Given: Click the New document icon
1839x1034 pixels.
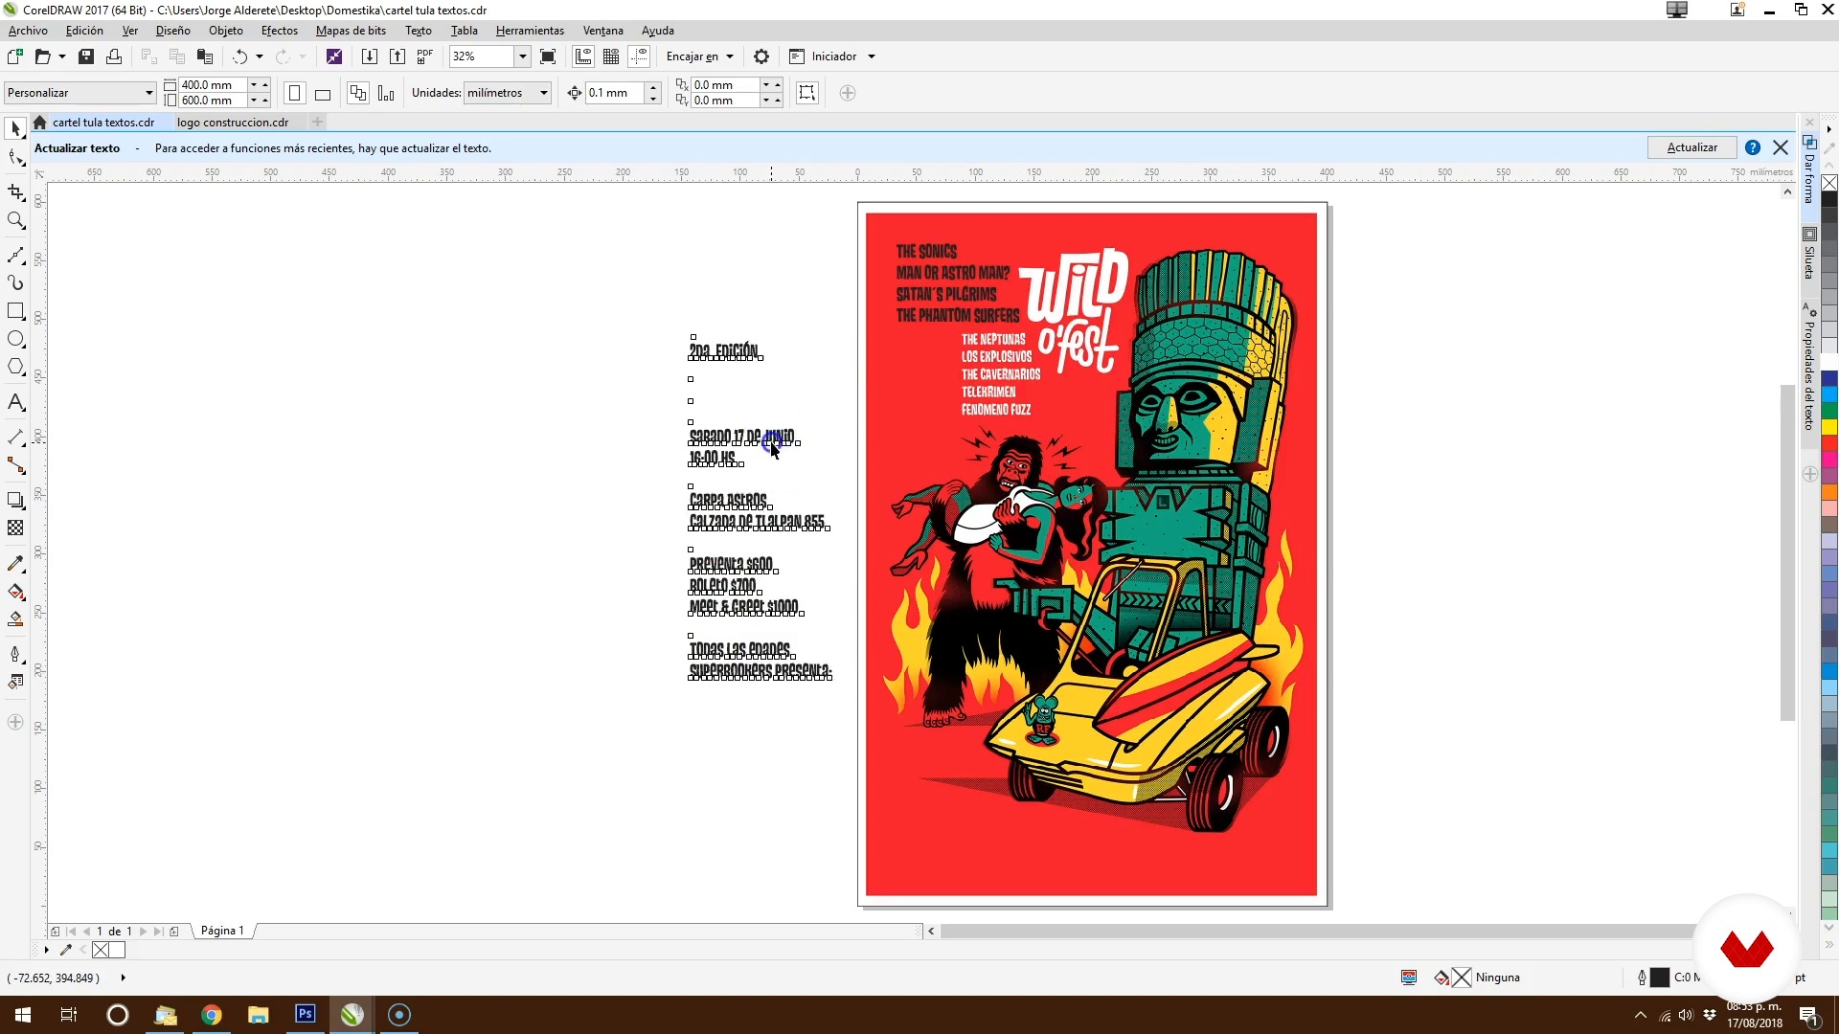Looking at the screenshot, I should tap(15, 56).
